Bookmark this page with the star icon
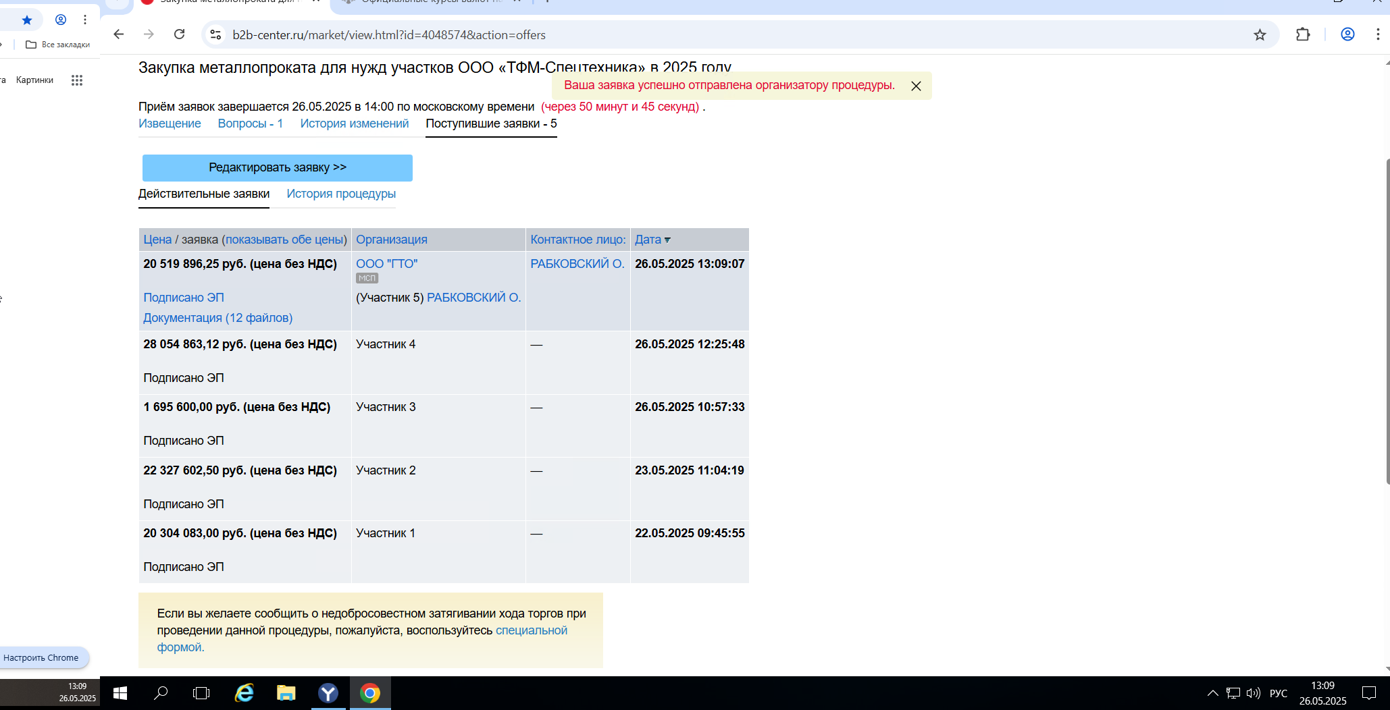The image size is (1390, 710). tap(1260, 34)
